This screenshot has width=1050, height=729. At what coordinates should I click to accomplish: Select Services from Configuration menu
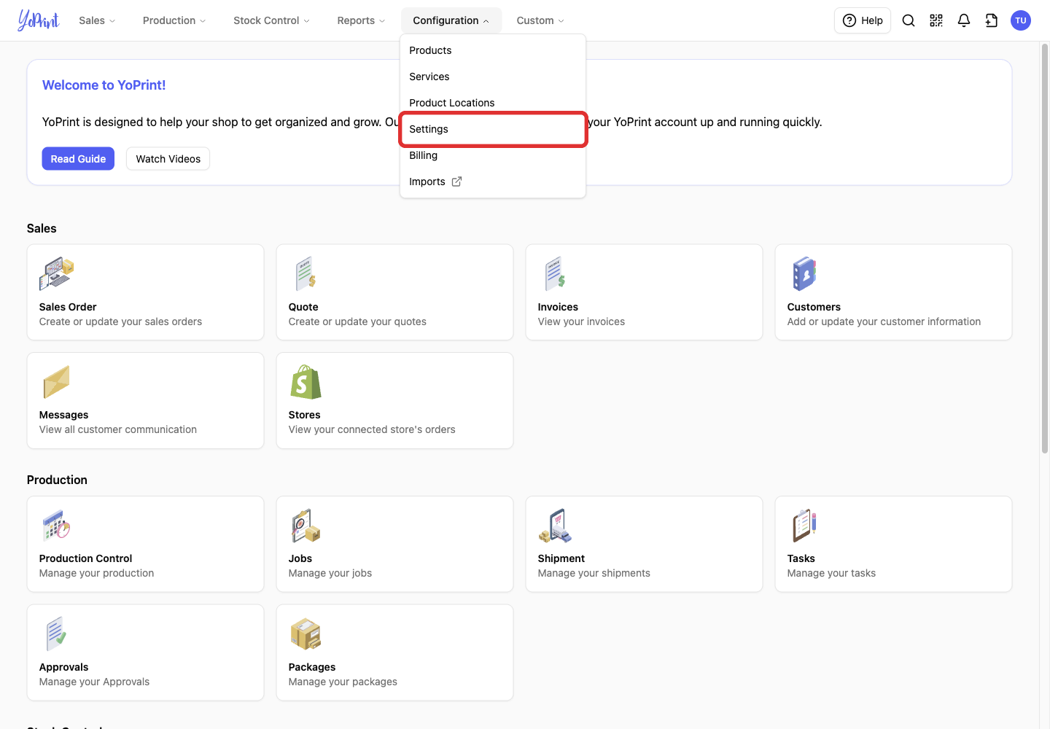pyautogui.click(x=493, y=77)
